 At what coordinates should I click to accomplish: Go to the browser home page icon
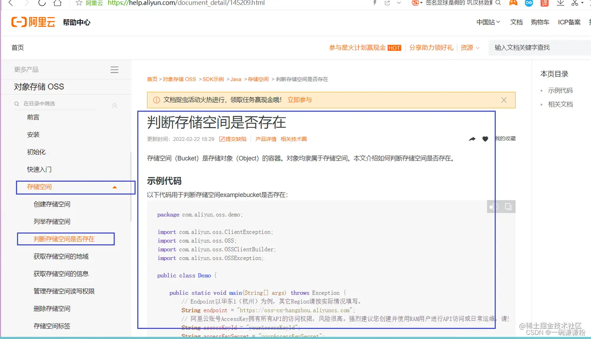point(57,3)
